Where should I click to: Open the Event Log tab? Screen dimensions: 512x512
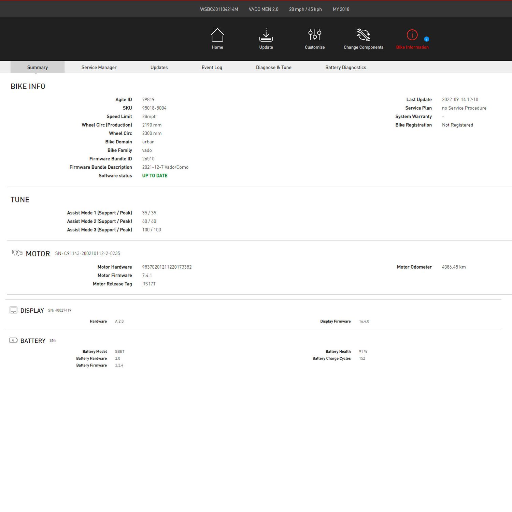pyautogui.click(x=212, y=67)
